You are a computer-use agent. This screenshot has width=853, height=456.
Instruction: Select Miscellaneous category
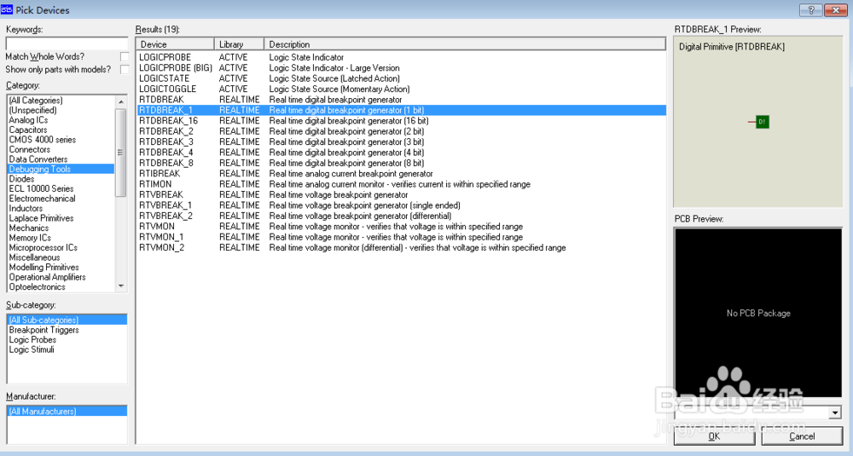click(x=61, y=257)
